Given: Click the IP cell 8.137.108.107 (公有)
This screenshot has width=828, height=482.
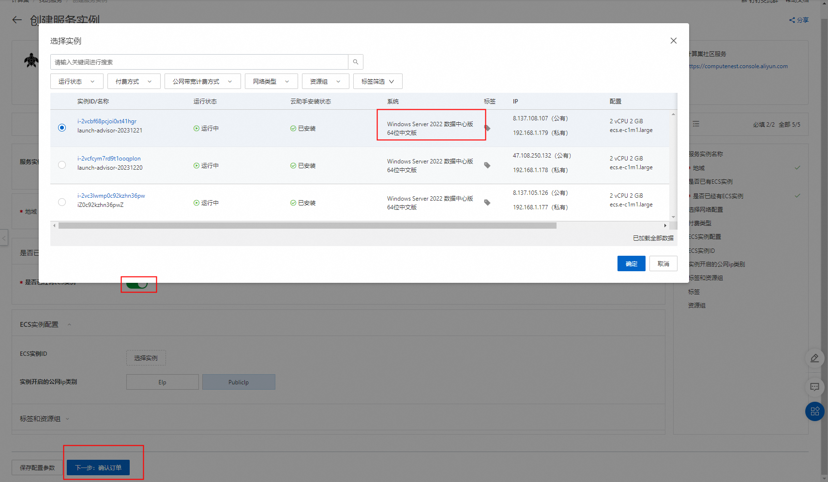Looking at the screenshot, I should click(x=541, y=118).
